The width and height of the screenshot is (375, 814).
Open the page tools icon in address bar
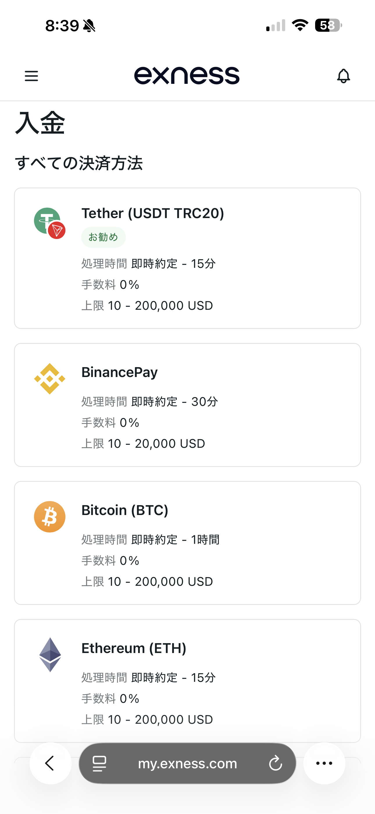point(99,763)
